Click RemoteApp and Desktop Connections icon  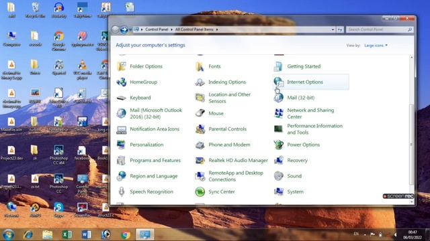point(200,176)
